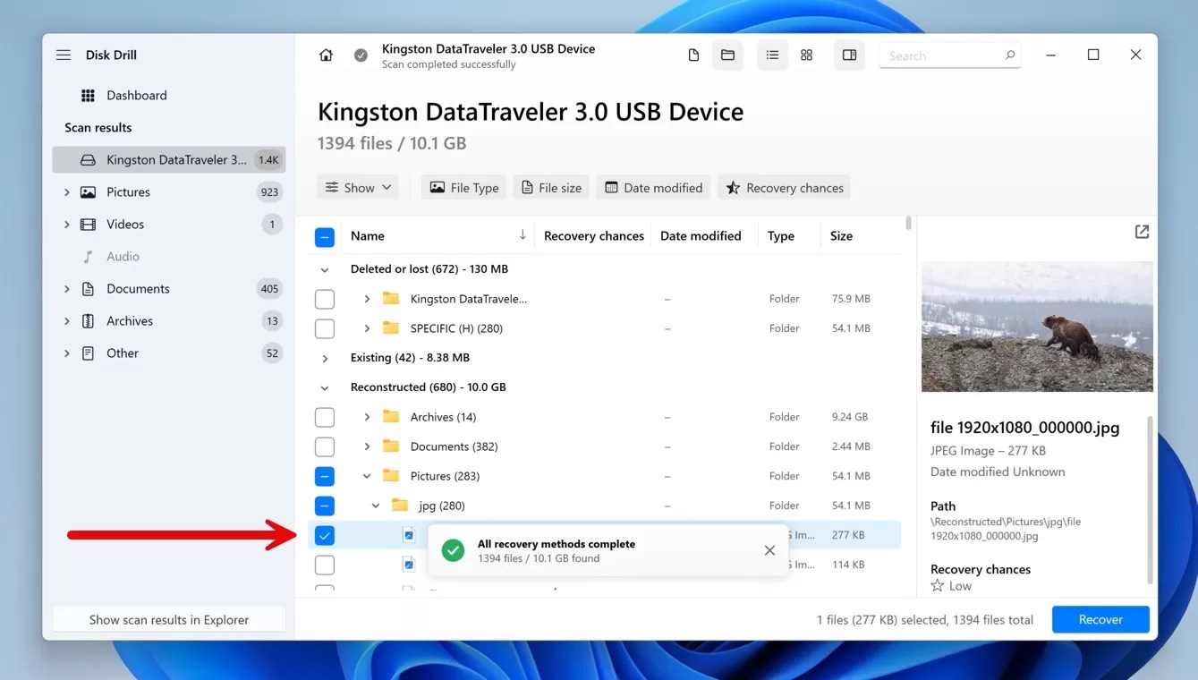
Task: Check the Archives folder checkbox
Action: point(325,416)
